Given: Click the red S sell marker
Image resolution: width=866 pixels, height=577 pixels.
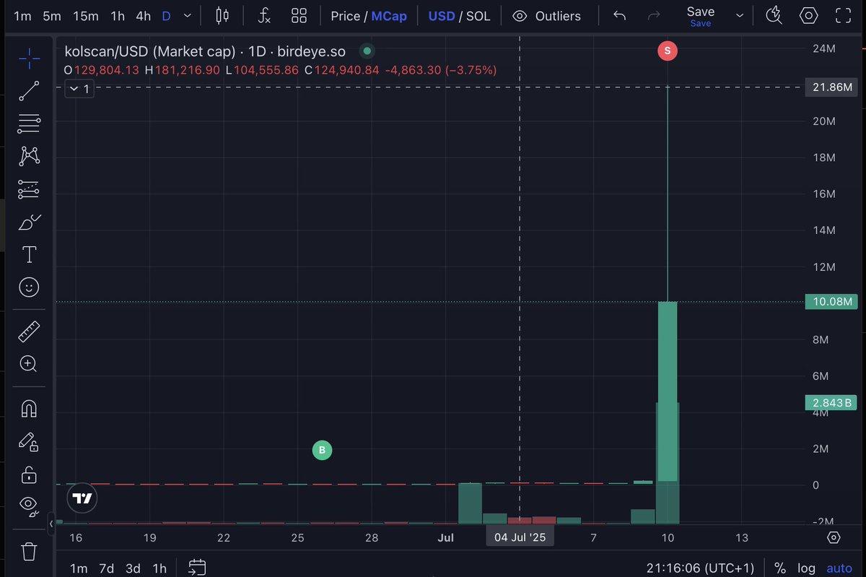Looking at the screenshot, I should point(668,51).
